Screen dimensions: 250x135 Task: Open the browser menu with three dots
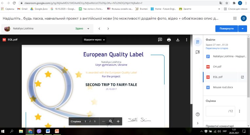tap(246, 3)
